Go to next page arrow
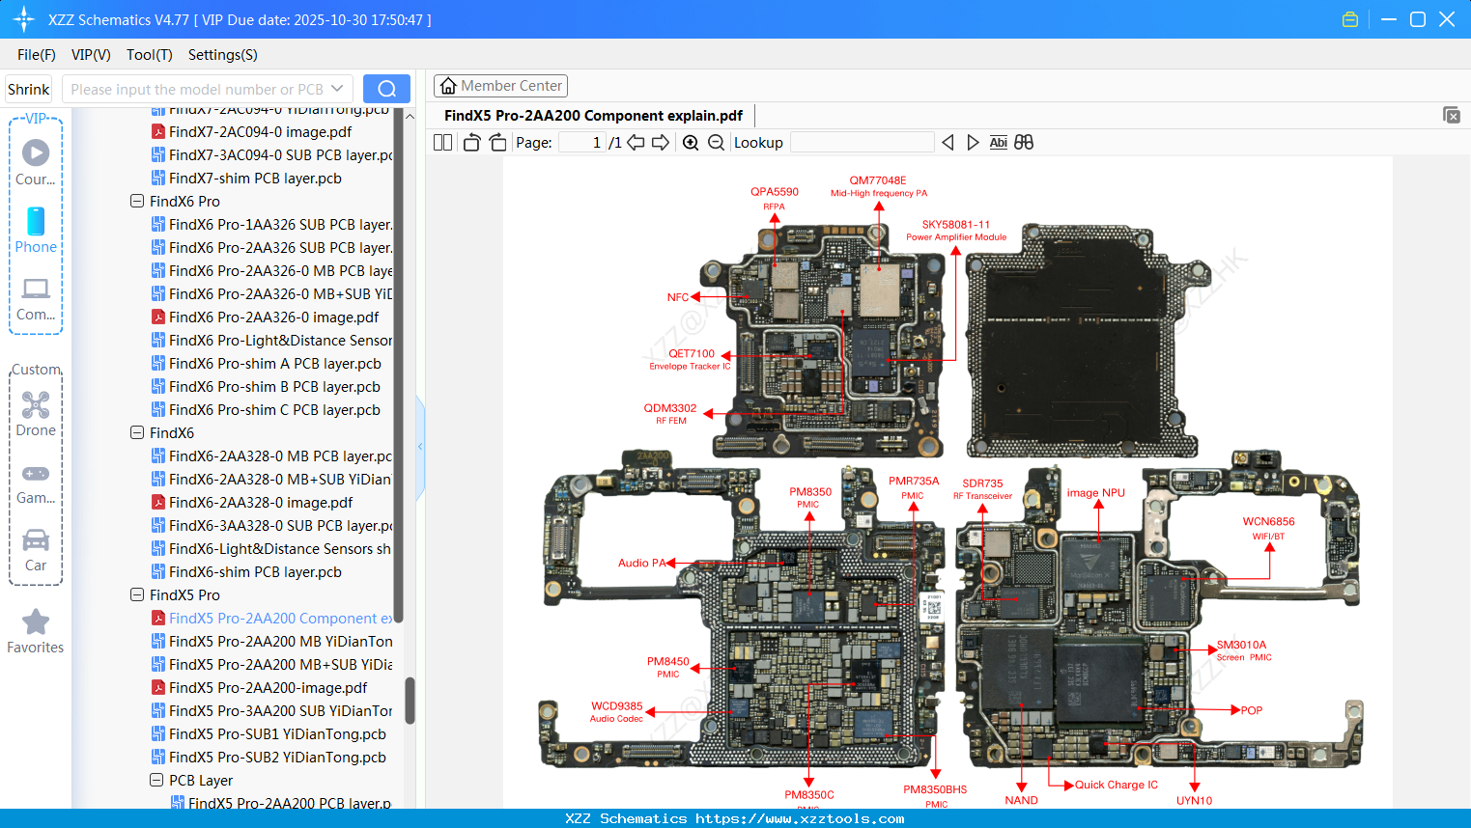The image size is (1471, 828). point(661,143)
